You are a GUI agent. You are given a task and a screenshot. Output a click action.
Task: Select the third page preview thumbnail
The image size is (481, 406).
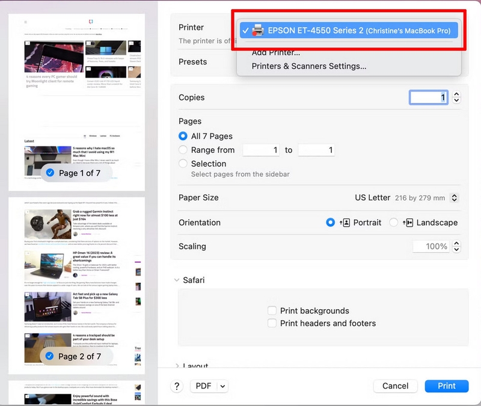click(77, 393)
